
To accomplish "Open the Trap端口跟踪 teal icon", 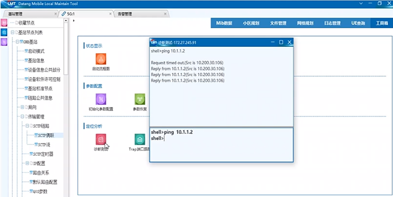I will 140,139.
